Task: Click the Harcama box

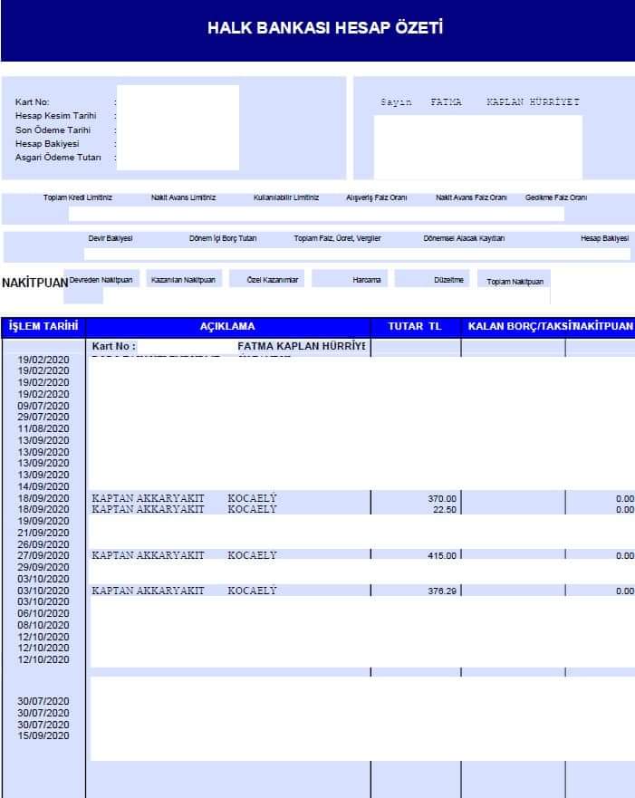Action: point(350,279)
